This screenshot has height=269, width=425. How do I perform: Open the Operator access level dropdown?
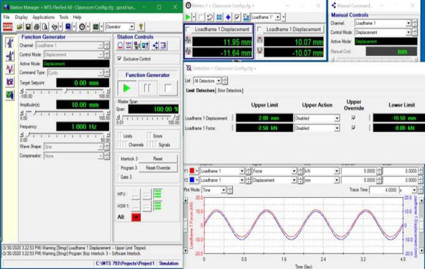(x=131, y=27)
